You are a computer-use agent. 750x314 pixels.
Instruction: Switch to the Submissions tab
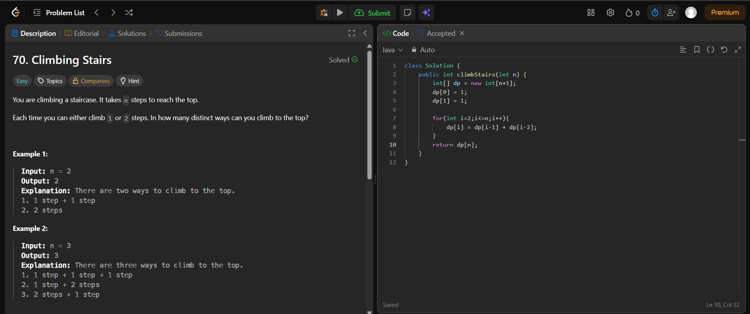click(179, 33)
